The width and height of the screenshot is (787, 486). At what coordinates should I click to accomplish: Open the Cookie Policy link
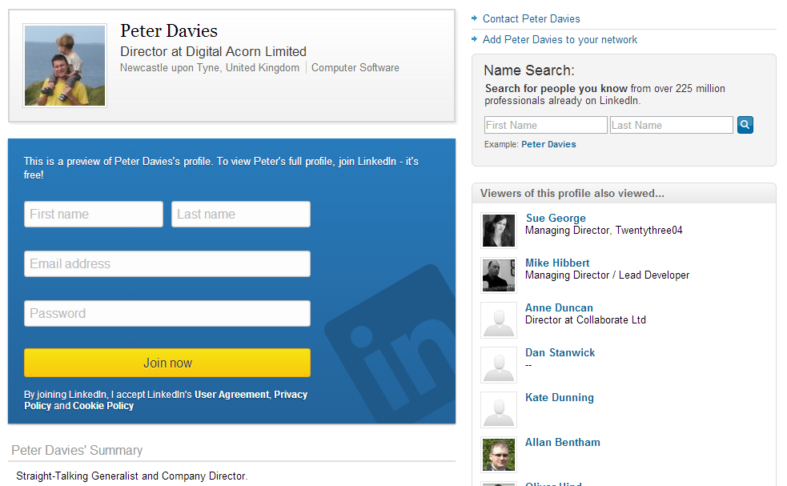coord(103,406)
